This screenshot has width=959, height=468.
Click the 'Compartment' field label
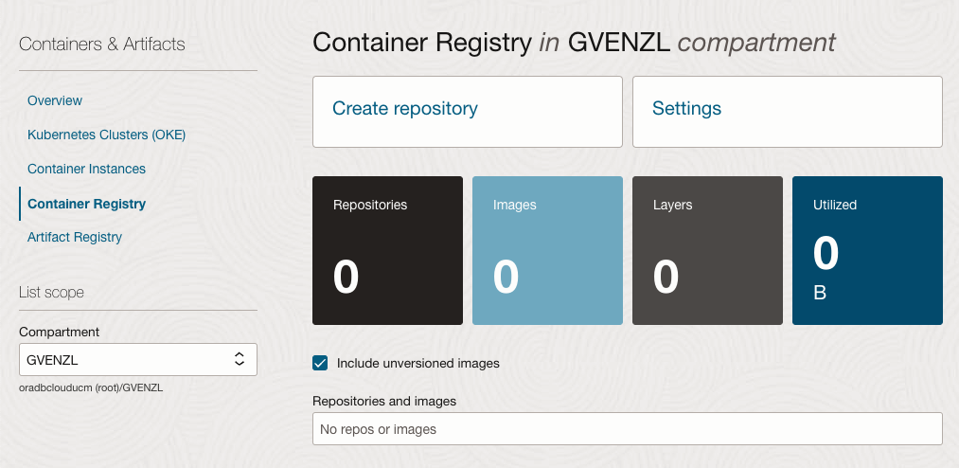[60, 332]
